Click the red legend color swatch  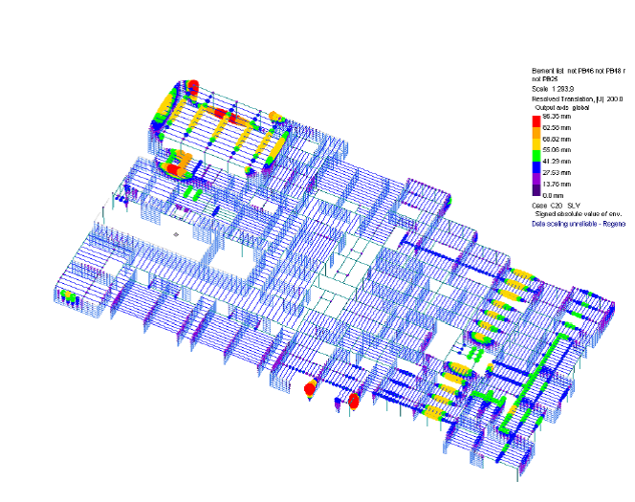(x=536, y=120)
